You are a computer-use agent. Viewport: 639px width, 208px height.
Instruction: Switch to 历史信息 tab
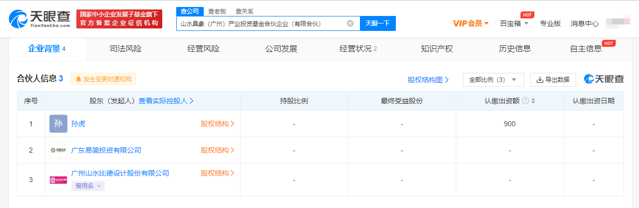point(515,49)
